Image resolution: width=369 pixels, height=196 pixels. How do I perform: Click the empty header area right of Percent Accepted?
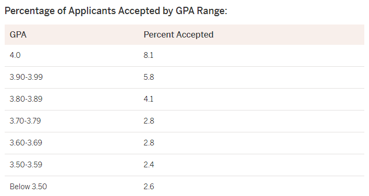[x=289, y=34]
